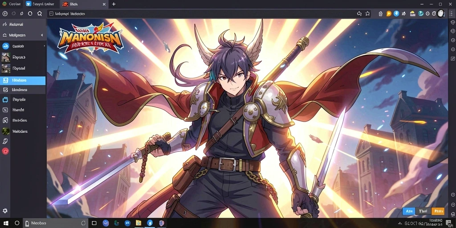Click the teal globe extension icon
Viewport: 456px width, 228px height.
tap(420, 13)
